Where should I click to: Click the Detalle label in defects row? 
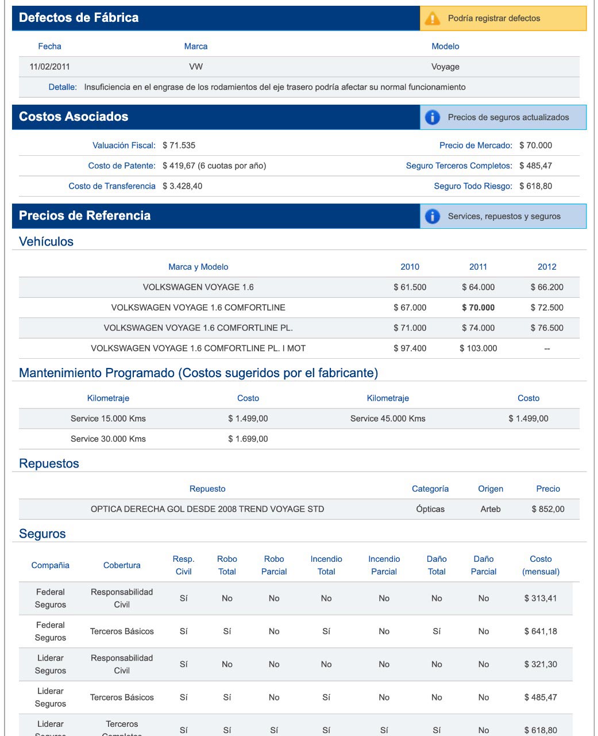tap(63, 87)
